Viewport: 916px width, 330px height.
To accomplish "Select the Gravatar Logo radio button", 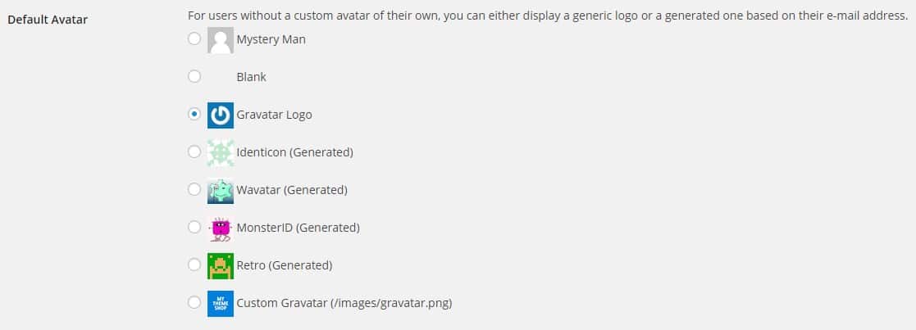I will point(194,115).
